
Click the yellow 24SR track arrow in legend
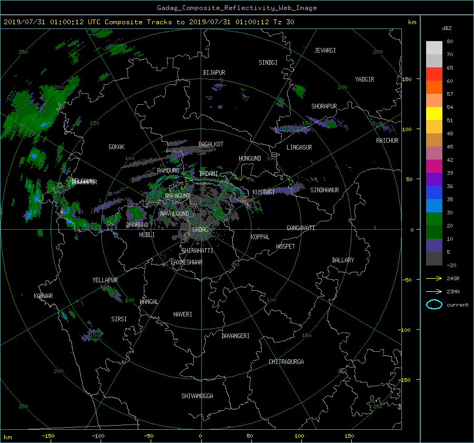pos(434,278)
